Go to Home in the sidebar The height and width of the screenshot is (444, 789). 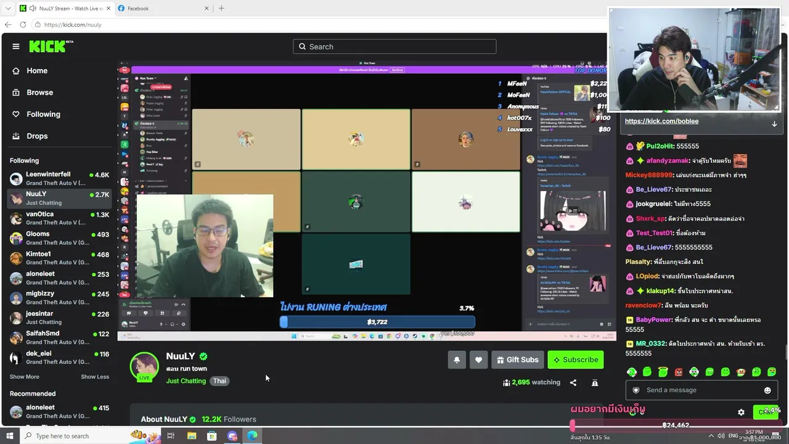tap(37, 71)
